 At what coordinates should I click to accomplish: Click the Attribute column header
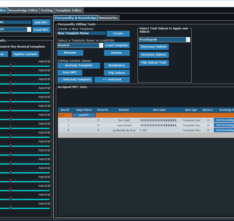[x=124, y=110]
